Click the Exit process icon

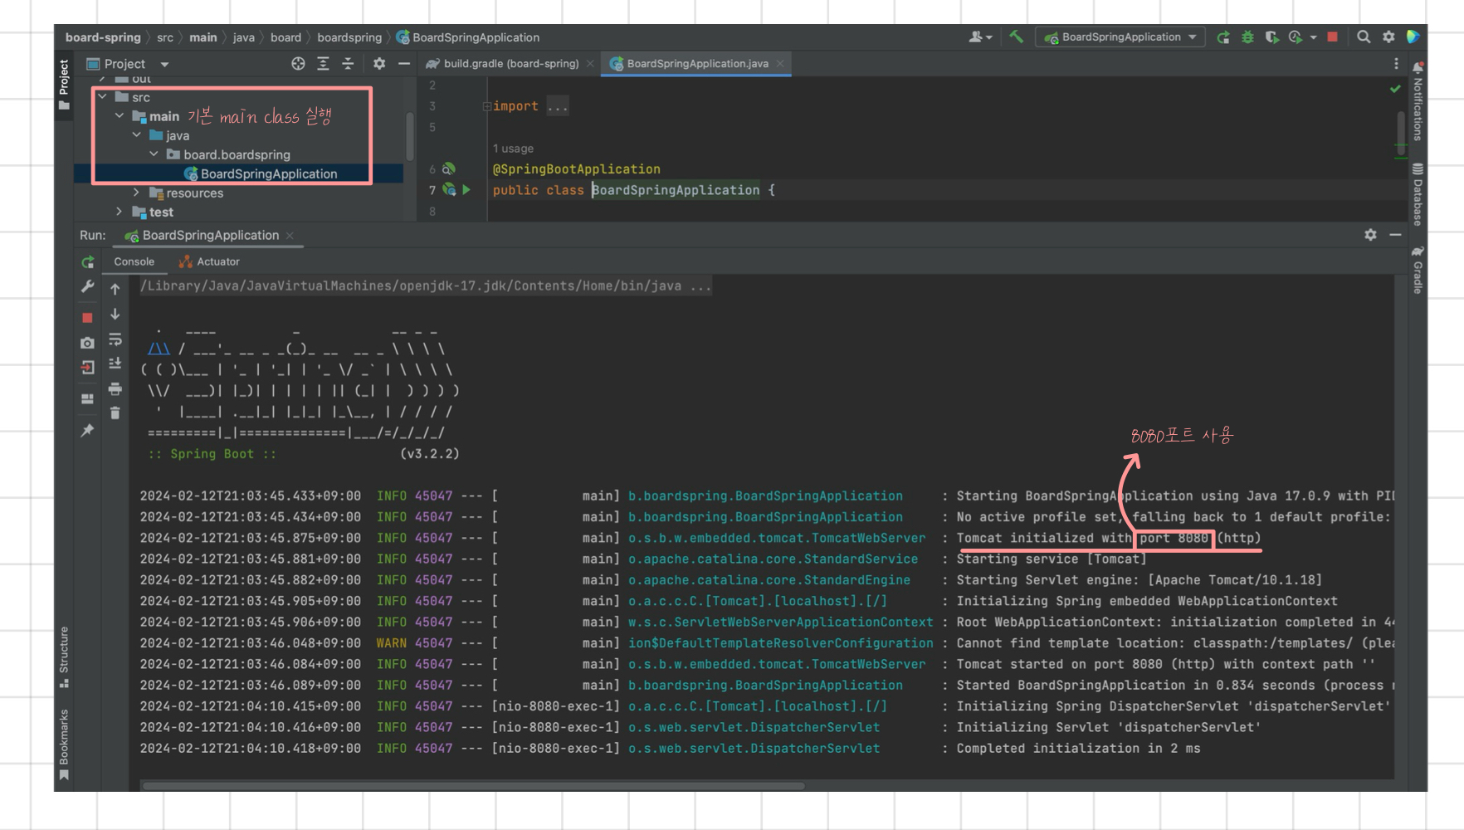coord(88,367)
